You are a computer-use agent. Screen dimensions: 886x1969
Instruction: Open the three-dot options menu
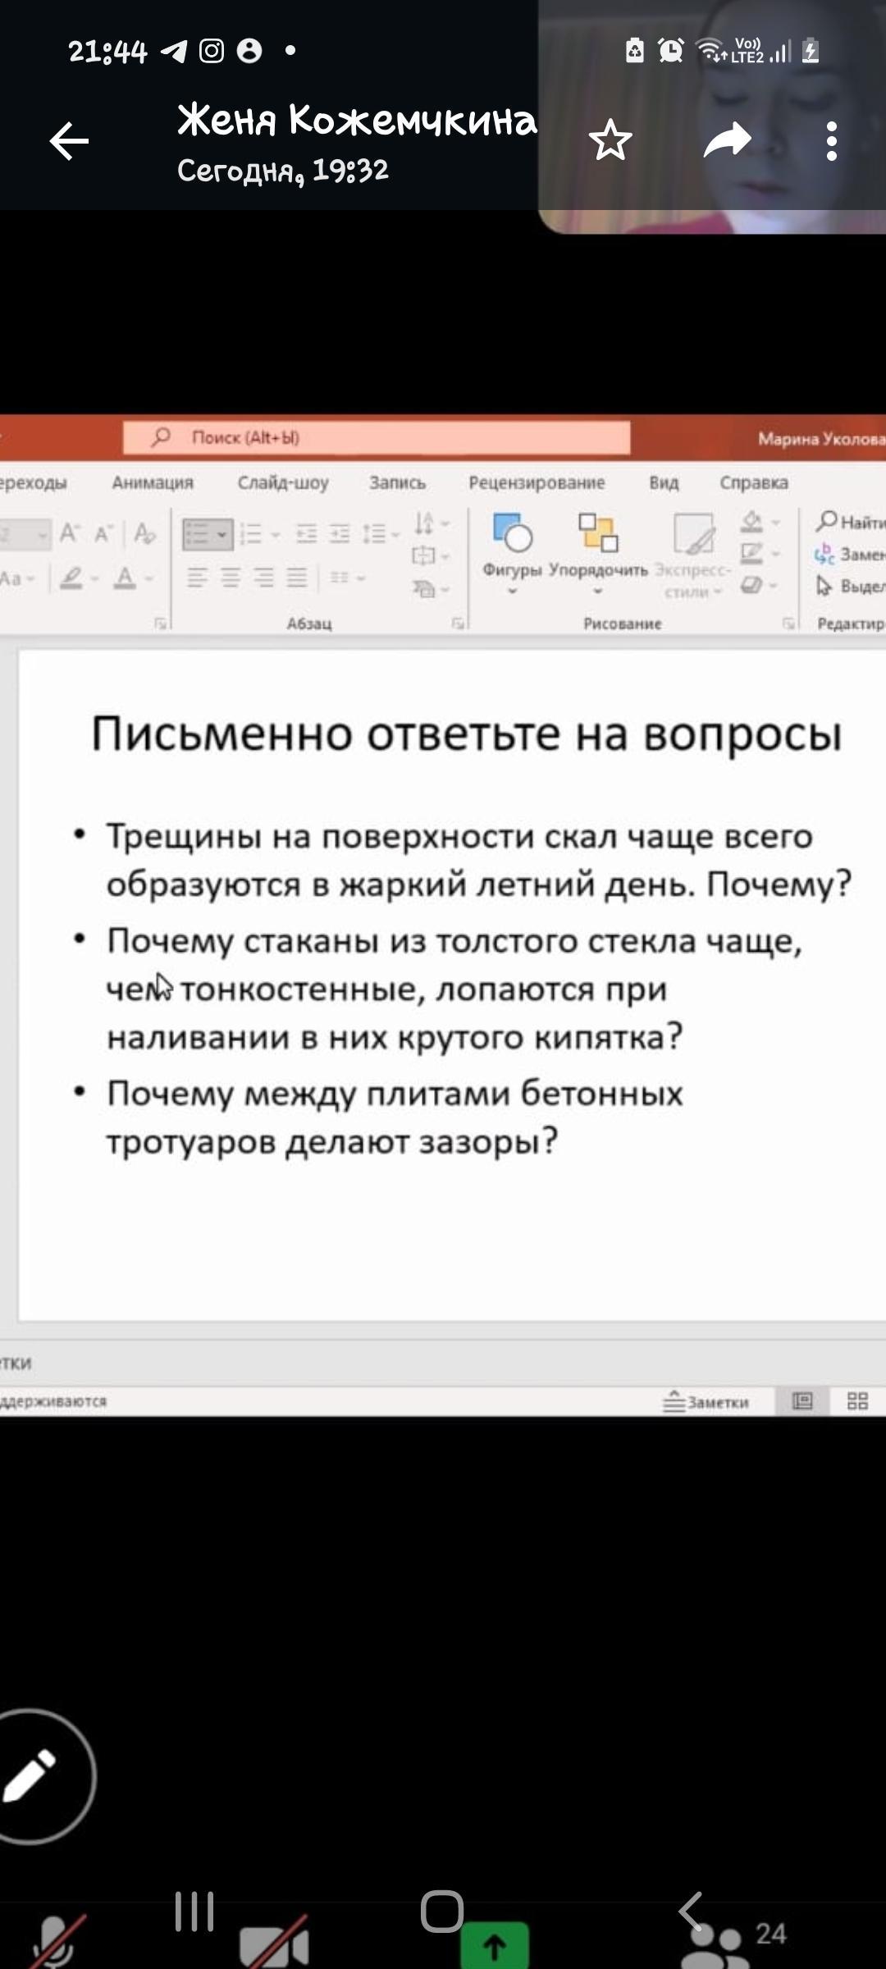coord(832,141)
